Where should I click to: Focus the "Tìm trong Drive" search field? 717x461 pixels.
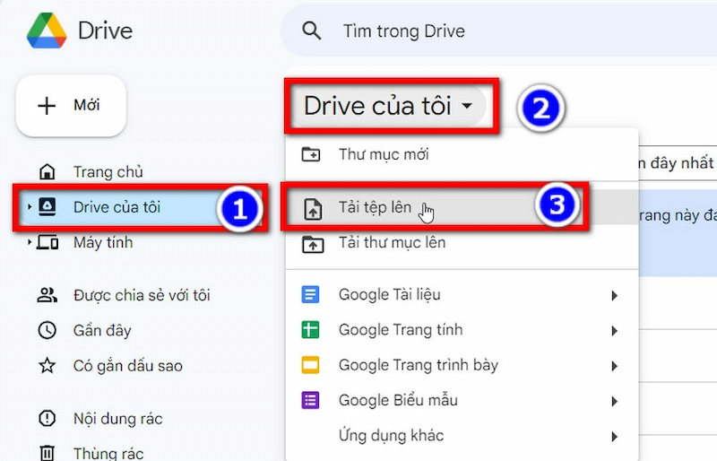[498, 31]
